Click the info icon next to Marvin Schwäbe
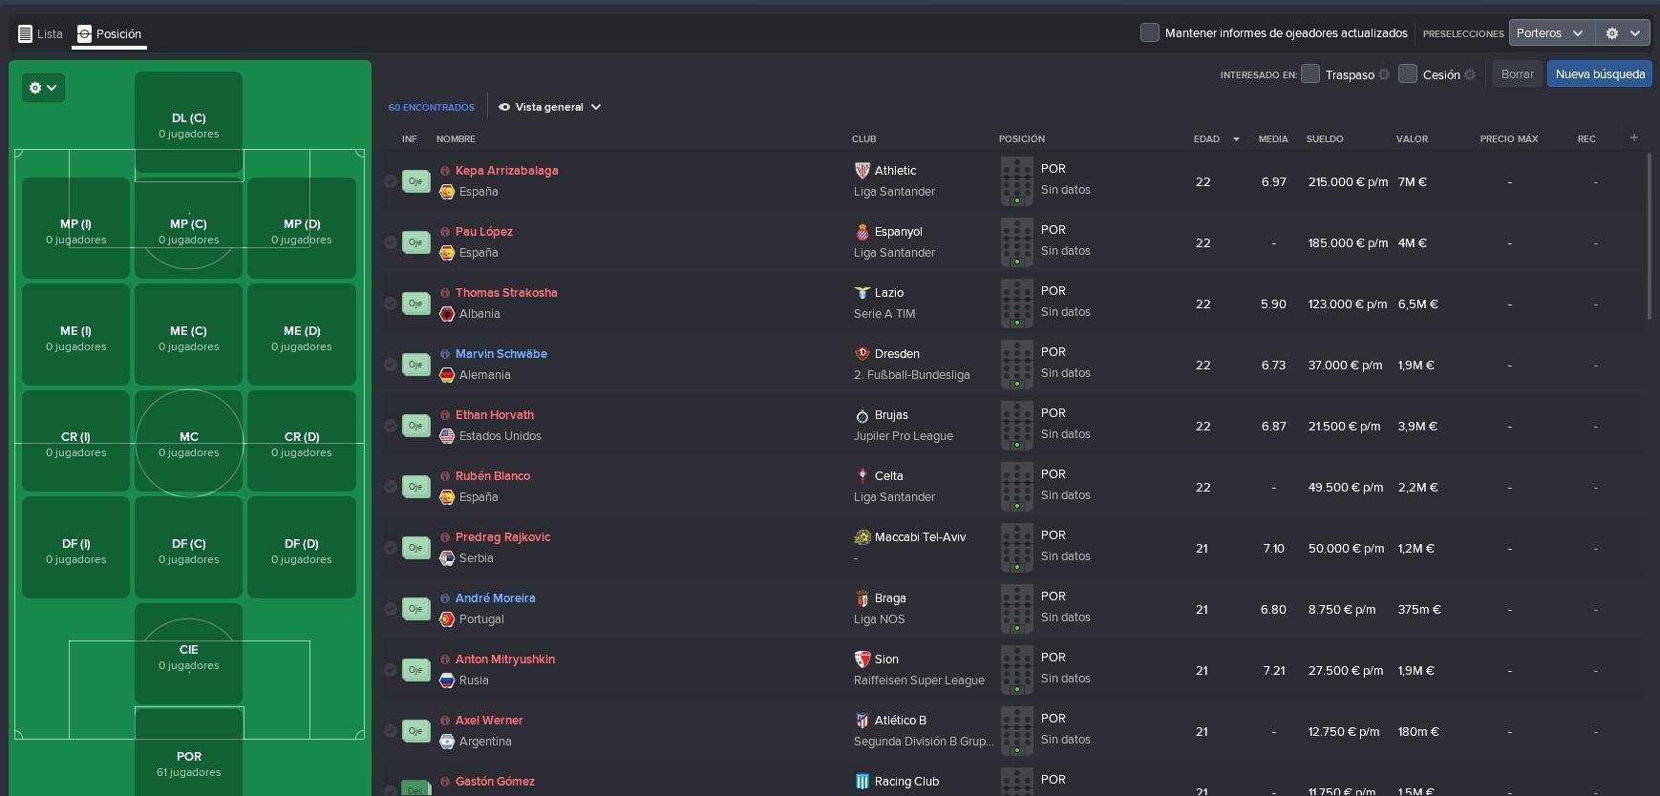 [445, 354]
